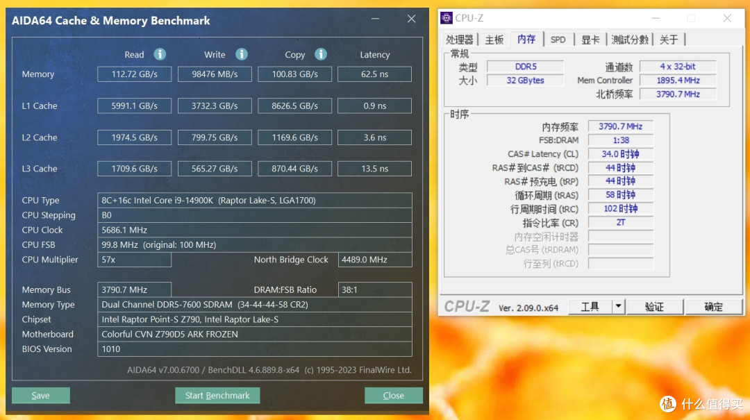This screenshot has width=750, height=420.
Task: Open the 工具 dropdown arrow in CPU-Z
Action: click(618, 306)
